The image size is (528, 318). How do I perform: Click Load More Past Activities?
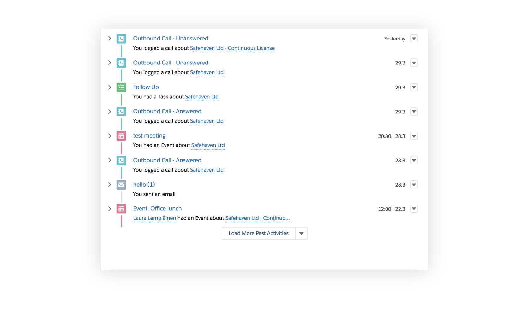(x=258, y=233)
